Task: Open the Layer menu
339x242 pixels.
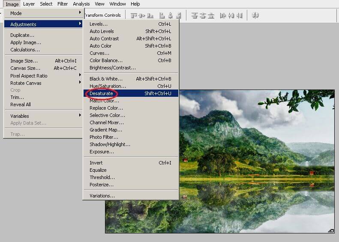Action: [x=29, y=4]
